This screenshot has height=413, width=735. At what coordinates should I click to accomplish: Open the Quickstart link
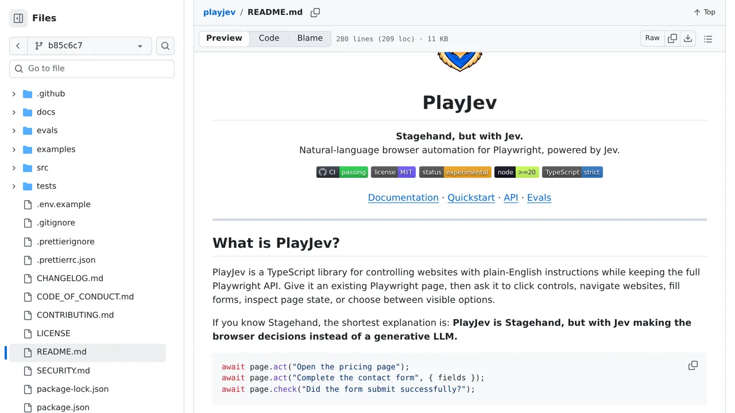tap(471, 197)
